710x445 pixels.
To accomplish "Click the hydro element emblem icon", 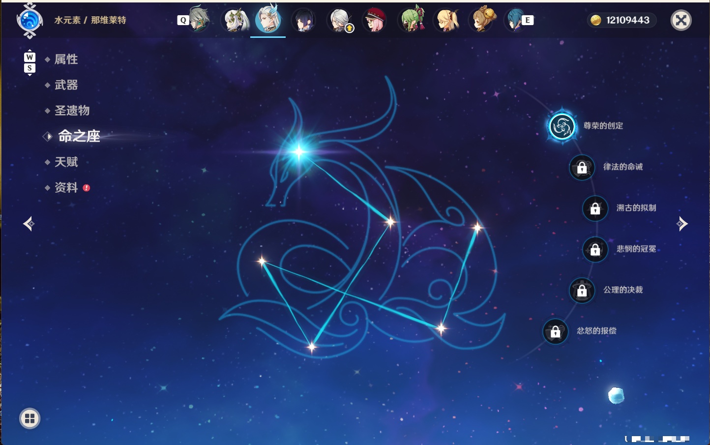I will [x=30, y=21].
